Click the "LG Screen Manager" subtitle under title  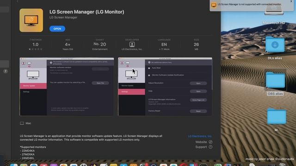click(x=63, y=18)
